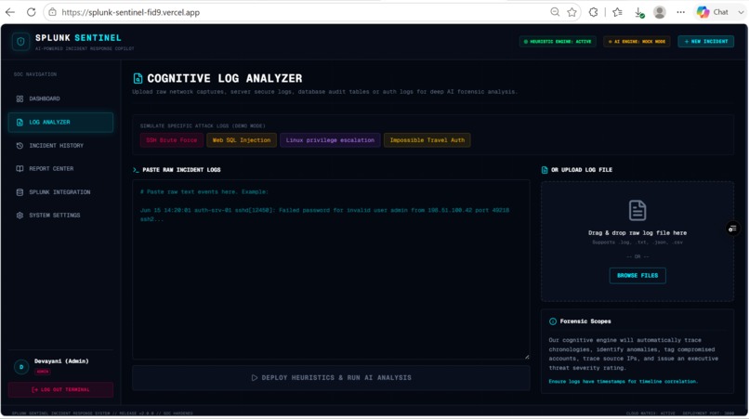Click New Incident button
Image resolution: width=749 pixels, height=419 pixels.
click(x=705, y=42)
